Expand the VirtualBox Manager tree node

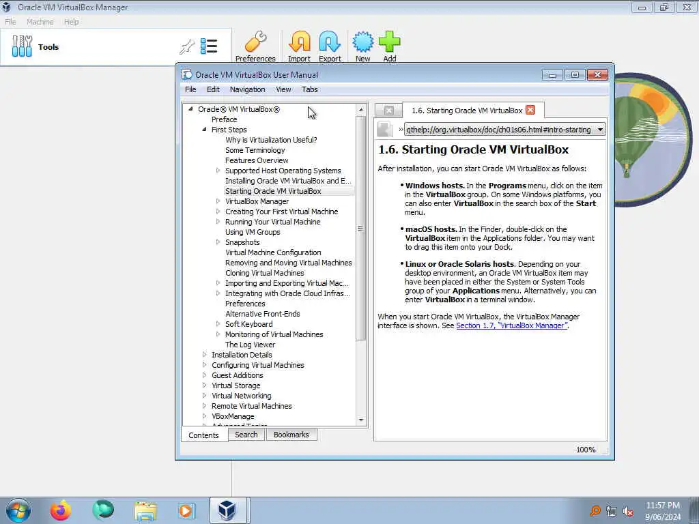click(218, 201)
